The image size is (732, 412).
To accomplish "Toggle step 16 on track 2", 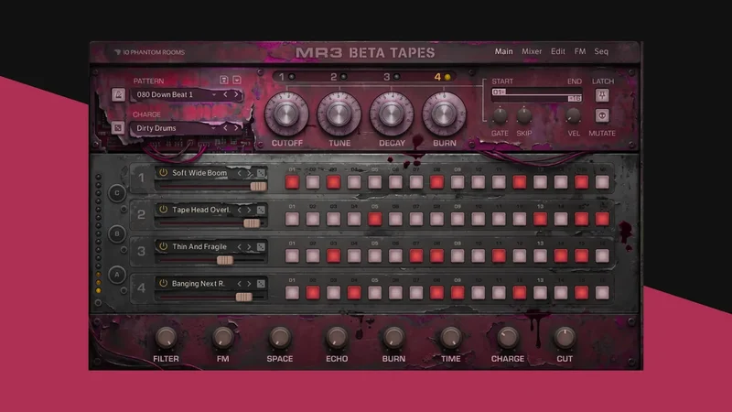I will pos(602,219).
